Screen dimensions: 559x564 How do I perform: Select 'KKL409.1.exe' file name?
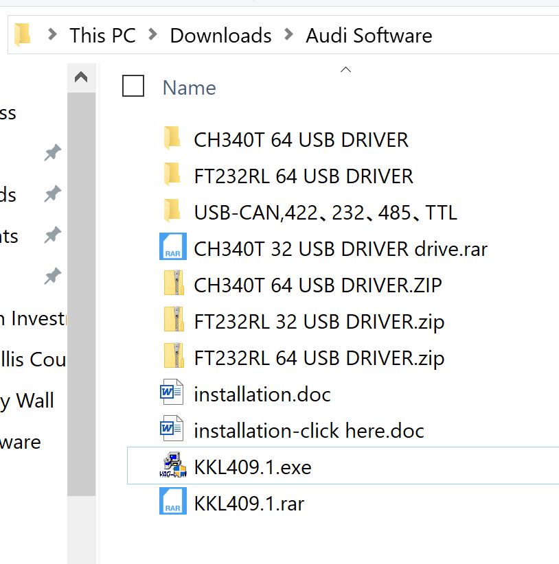point(253,467)
